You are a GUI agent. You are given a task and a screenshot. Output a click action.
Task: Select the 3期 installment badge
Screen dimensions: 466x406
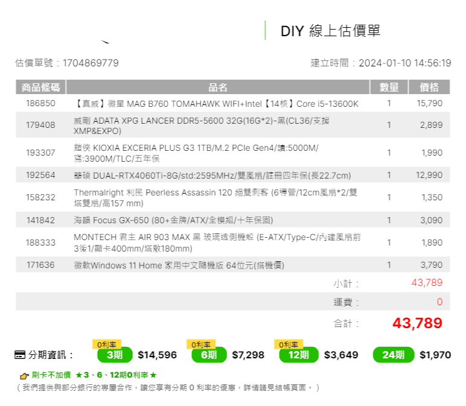pos(115,355)
